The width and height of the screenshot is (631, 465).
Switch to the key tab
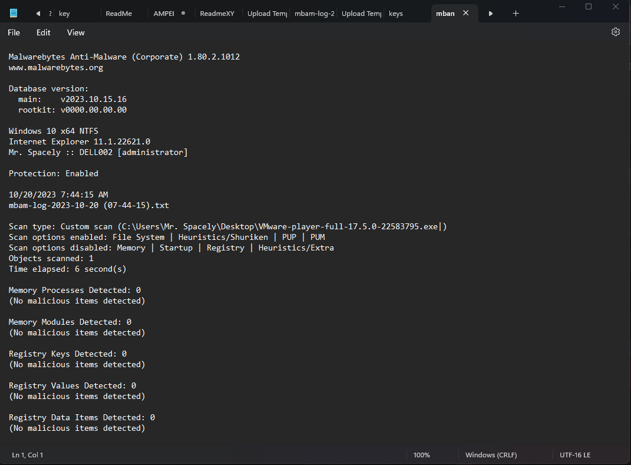click(77, 14)
